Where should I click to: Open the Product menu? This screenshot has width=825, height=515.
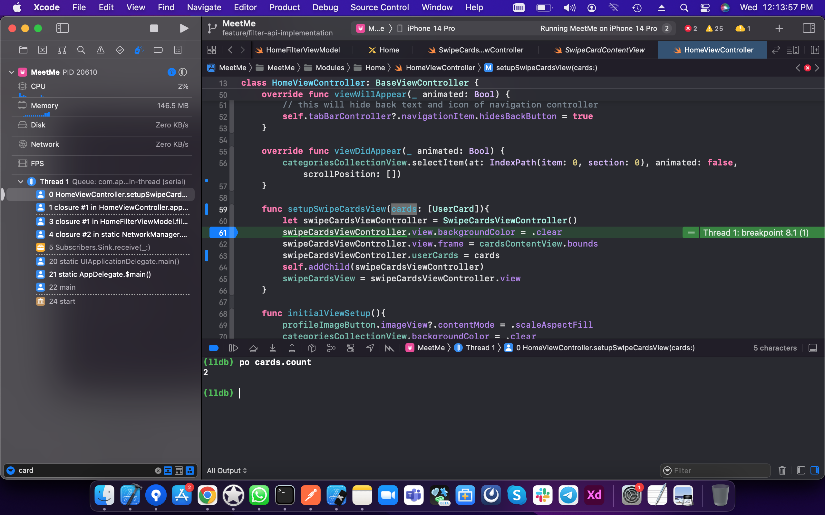(x=284, y=7)
